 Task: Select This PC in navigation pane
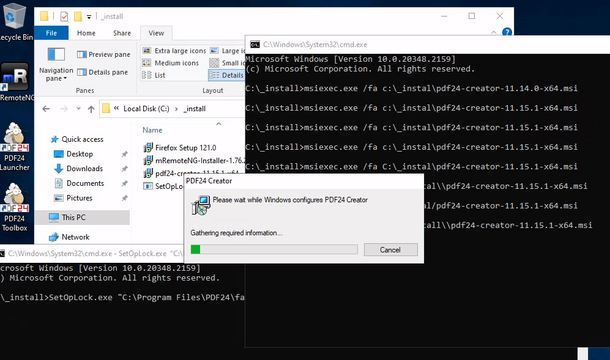(x=82, y=218)
